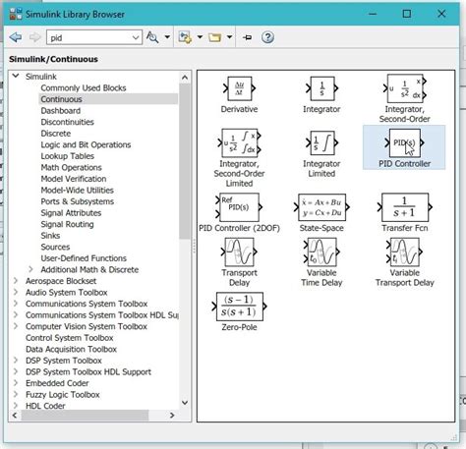Screen dimensions: 466x449
Task: Open the Sources library
Action: (55, 247)
